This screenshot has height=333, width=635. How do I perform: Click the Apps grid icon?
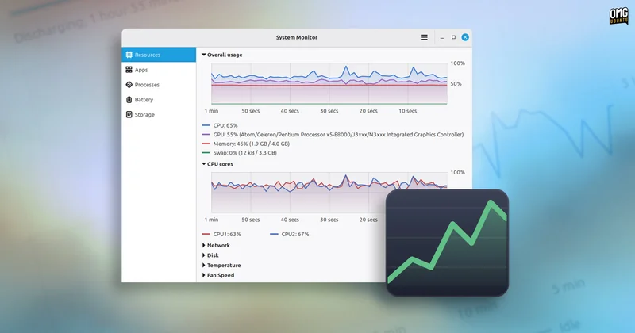pyautogui.click(x=129, y=70)
